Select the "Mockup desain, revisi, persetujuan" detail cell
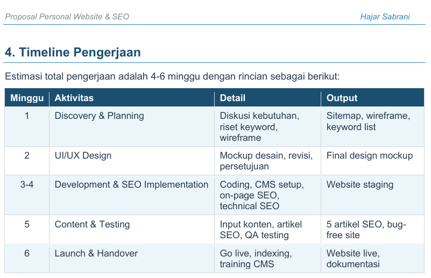The image size is (431, 278). pos(266,161)
